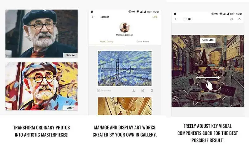Viewport: 249px width, 147px height.
Task: Open Michael Jackson's profile avatar
Action: [124, 27]
